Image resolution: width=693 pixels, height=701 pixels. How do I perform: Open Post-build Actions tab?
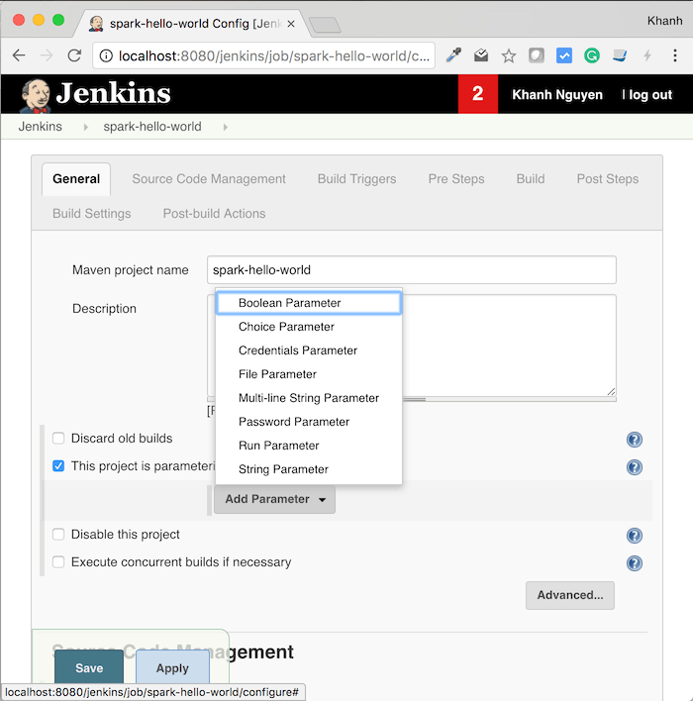pos(214,214)
